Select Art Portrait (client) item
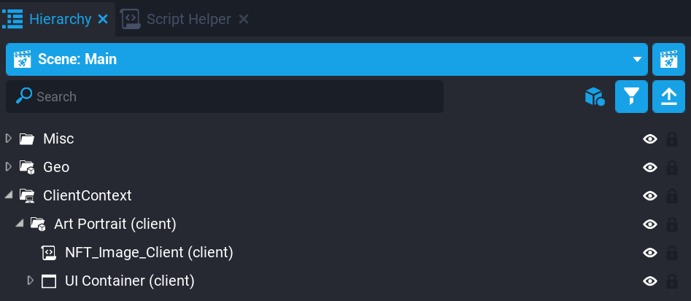This screenshot has height=301, width=691. click(x=115, y=224)
